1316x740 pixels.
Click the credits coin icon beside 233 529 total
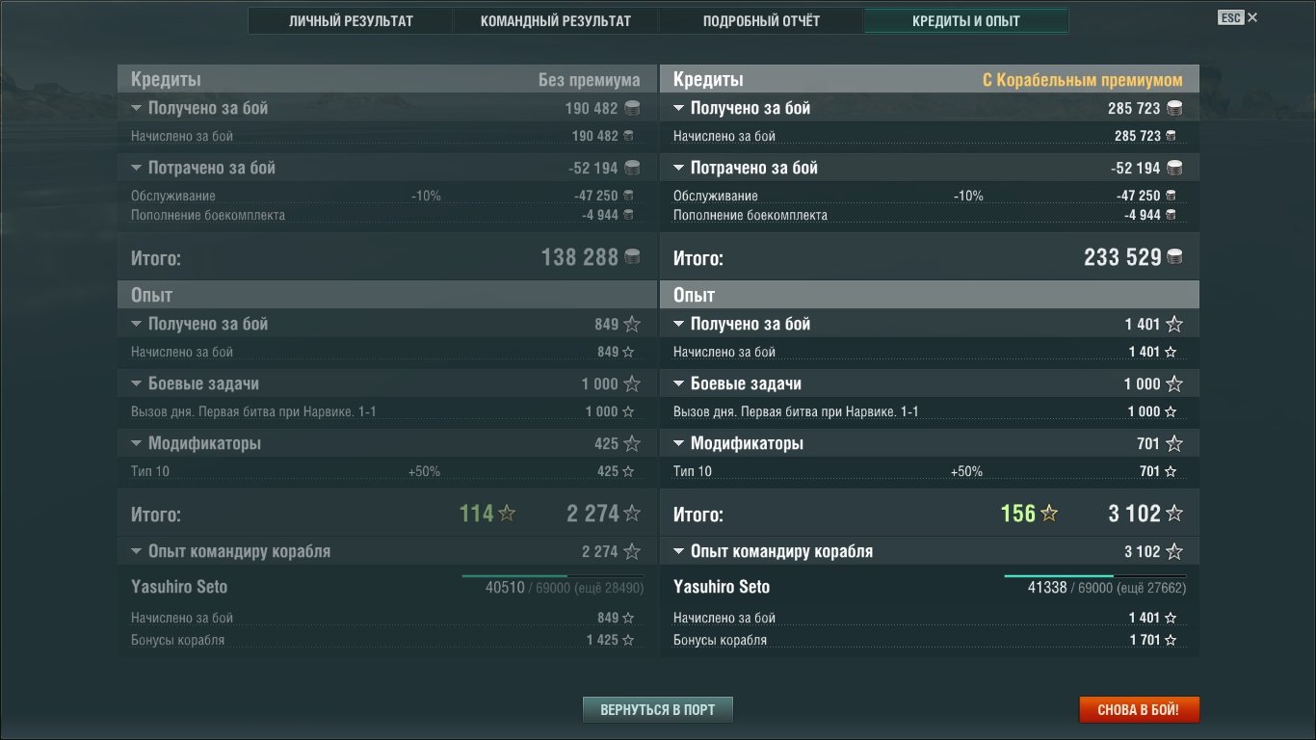point(1173,257)
